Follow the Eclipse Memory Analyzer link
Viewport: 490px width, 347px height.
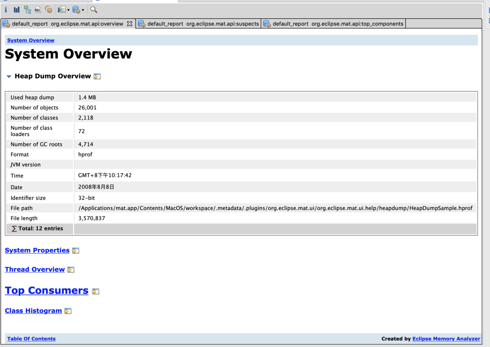point(446,339)
